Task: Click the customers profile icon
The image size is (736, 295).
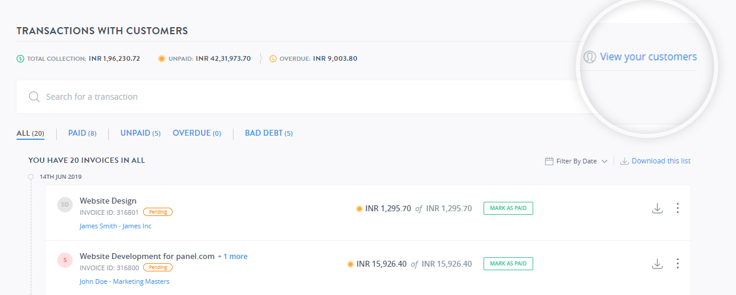Action: (589, 57)
